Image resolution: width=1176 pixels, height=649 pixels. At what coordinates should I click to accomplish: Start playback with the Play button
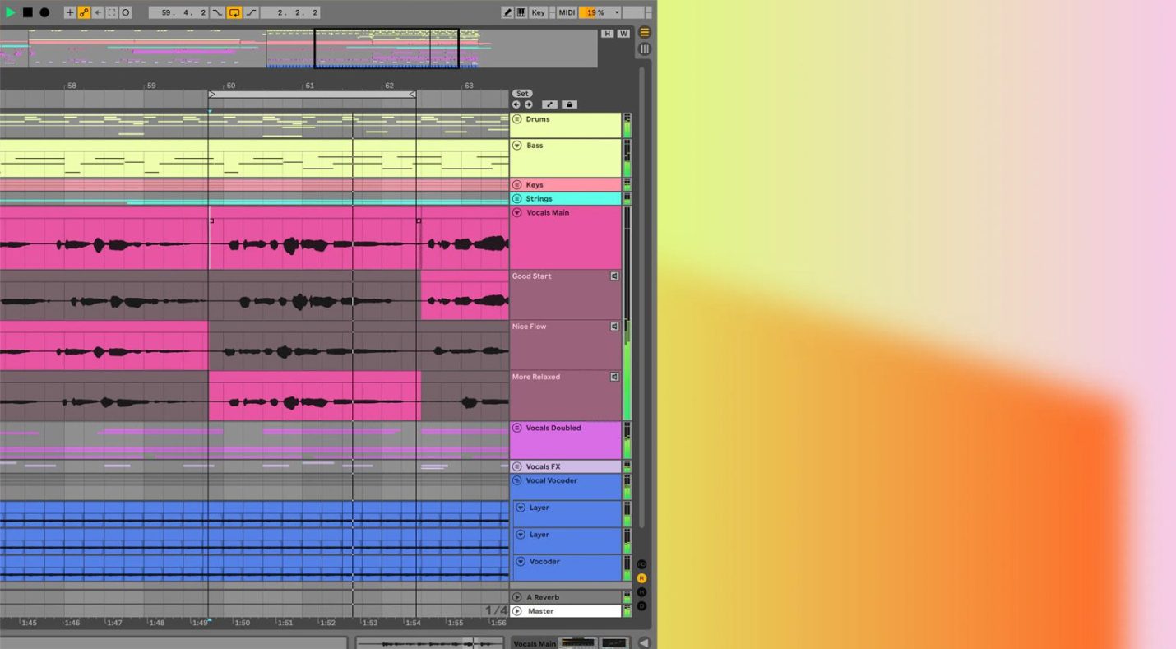(x=12, y=12)
